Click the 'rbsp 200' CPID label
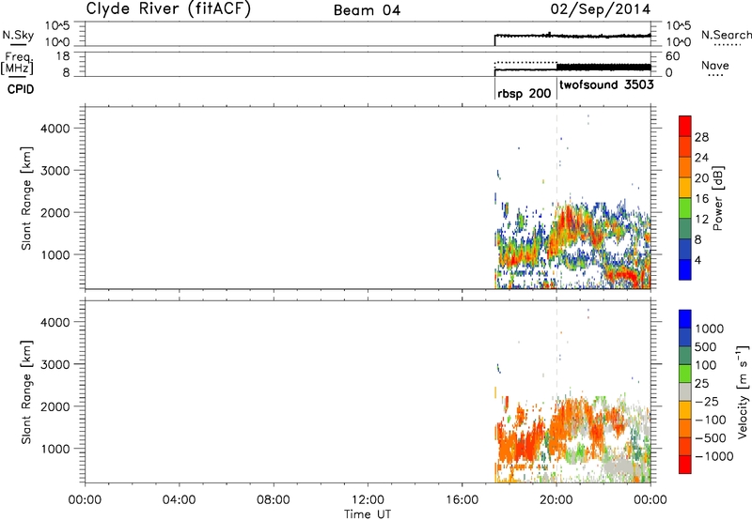 pos(525,93)
